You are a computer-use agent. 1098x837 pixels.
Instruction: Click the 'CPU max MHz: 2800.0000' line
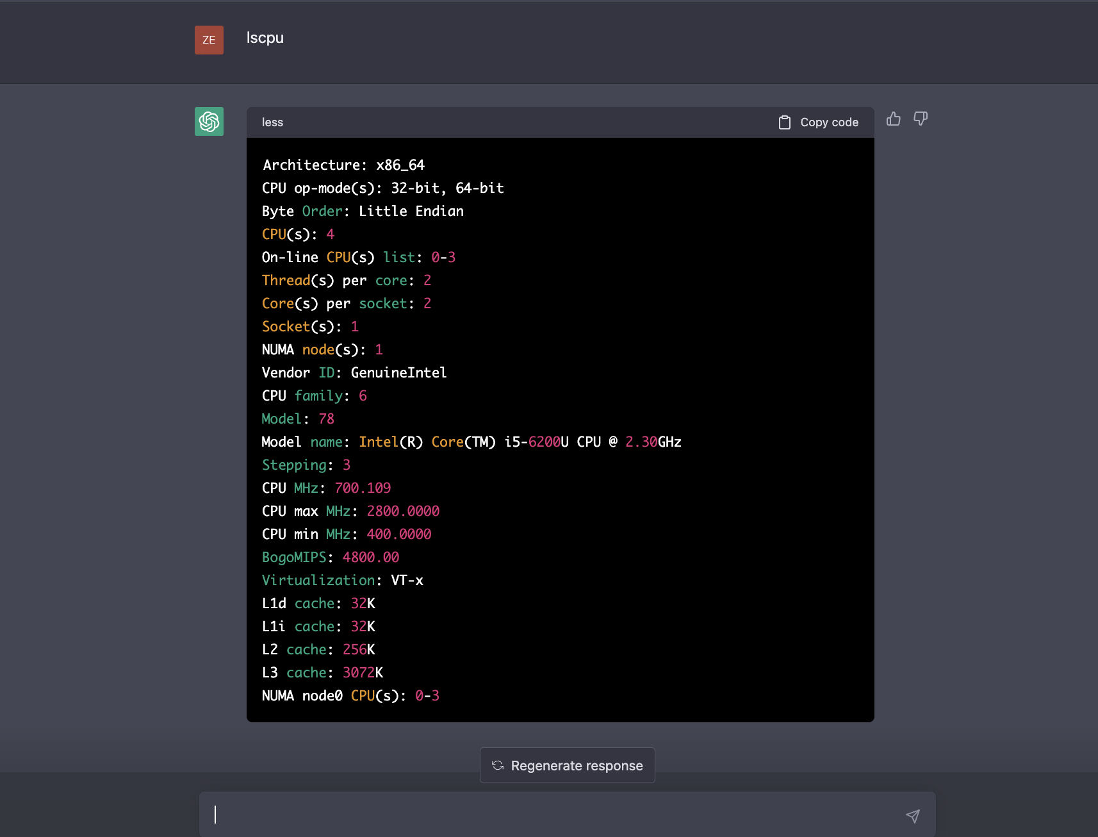[x=351, y=511]
